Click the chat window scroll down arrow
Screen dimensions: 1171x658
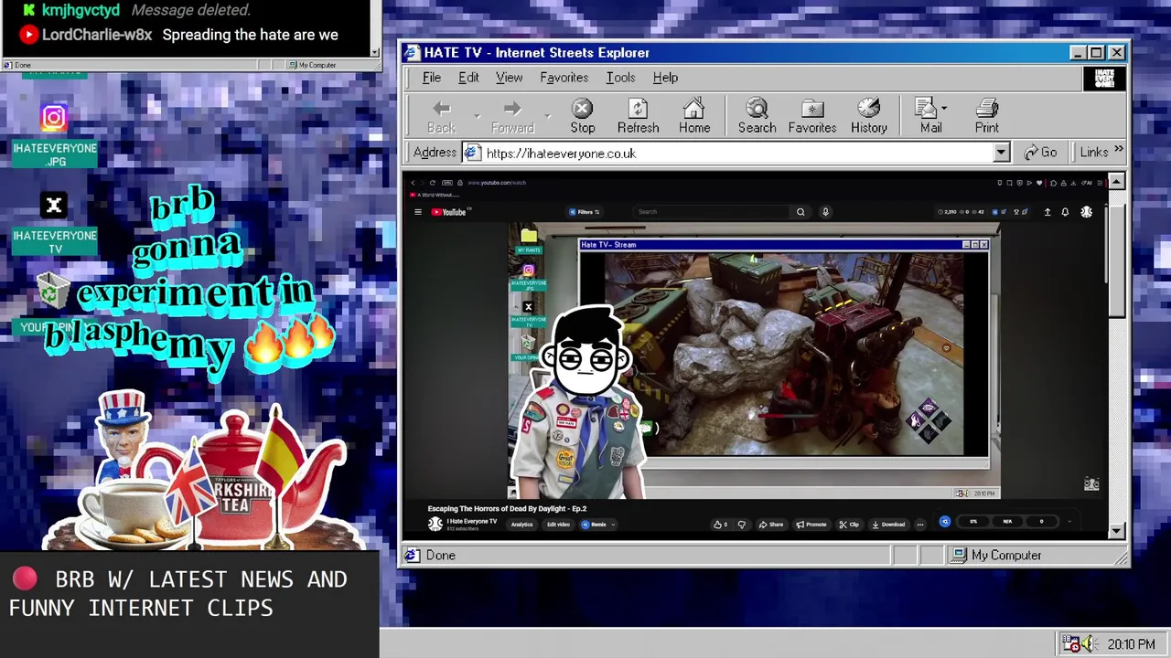click(x=374, y=53)
